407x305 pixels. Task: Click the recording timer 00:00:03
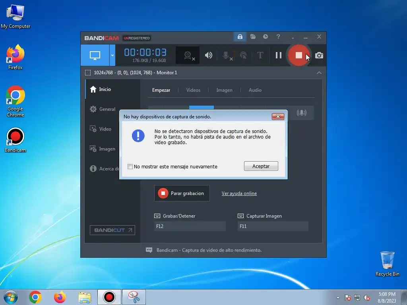tap(145, 52)
